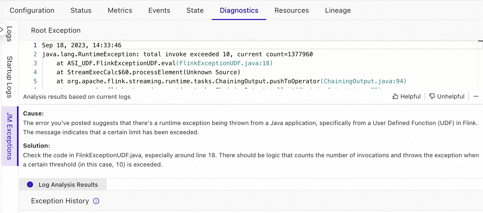Click the Exception History info icon
The width and height of the screenshot is (483, 213).
[x=96, y=201]
